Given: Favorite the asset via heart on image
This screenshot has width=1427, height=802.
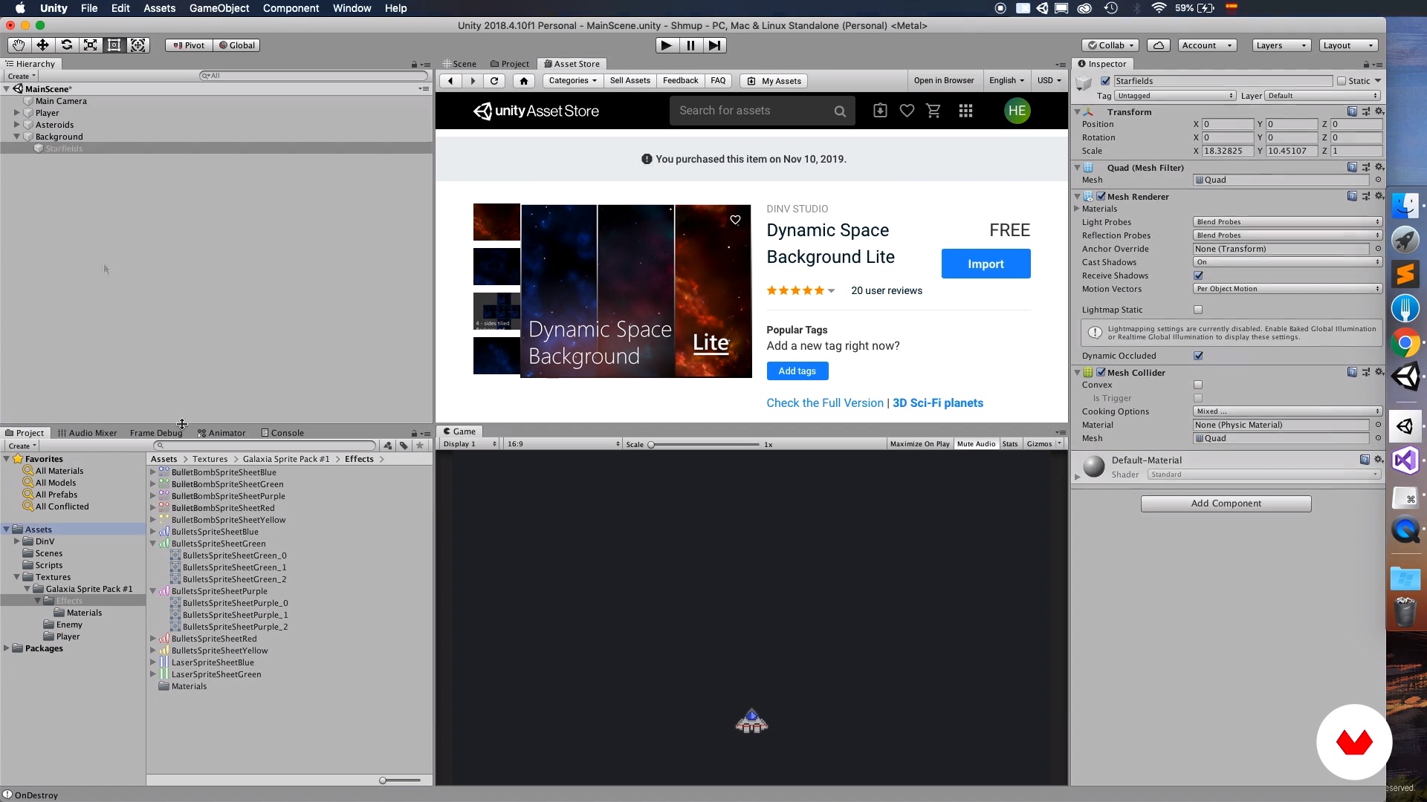Looking at the screenshot, I should (x=735, y=220).
